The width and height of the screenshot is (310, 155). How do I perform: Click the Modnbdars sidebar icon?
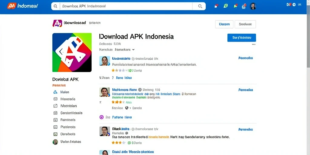click(x=55, y=106)
